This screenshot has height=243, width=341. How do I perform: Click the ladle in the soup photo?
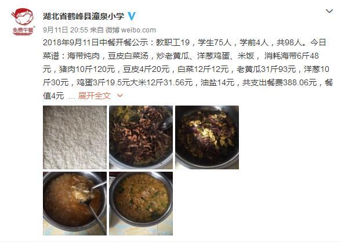93,205
